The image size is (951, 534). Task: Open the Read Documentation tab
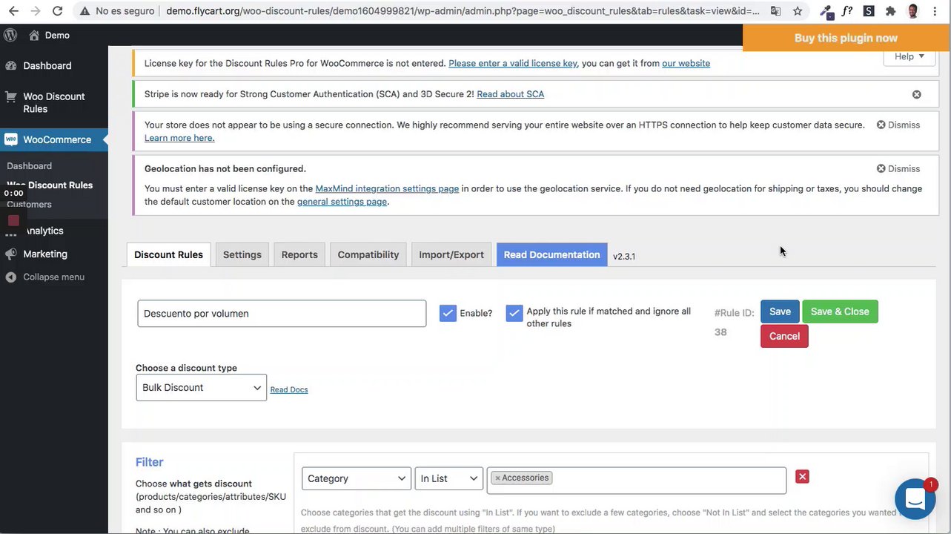[x=552, y=254]
